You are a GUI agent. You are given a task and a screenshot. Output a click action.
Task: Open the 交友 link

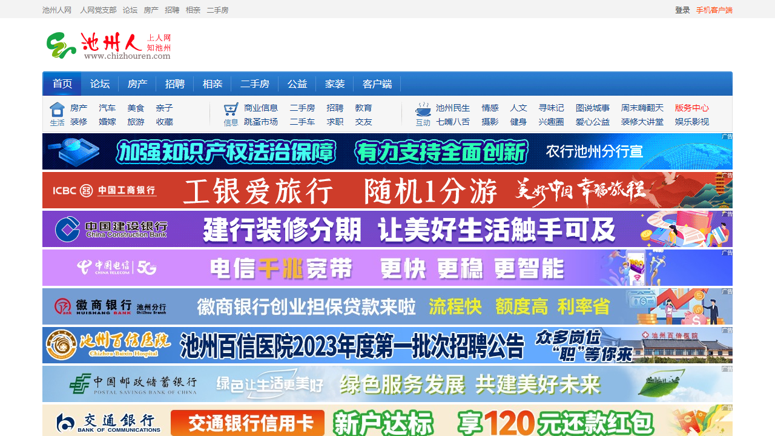click(363, 122)
